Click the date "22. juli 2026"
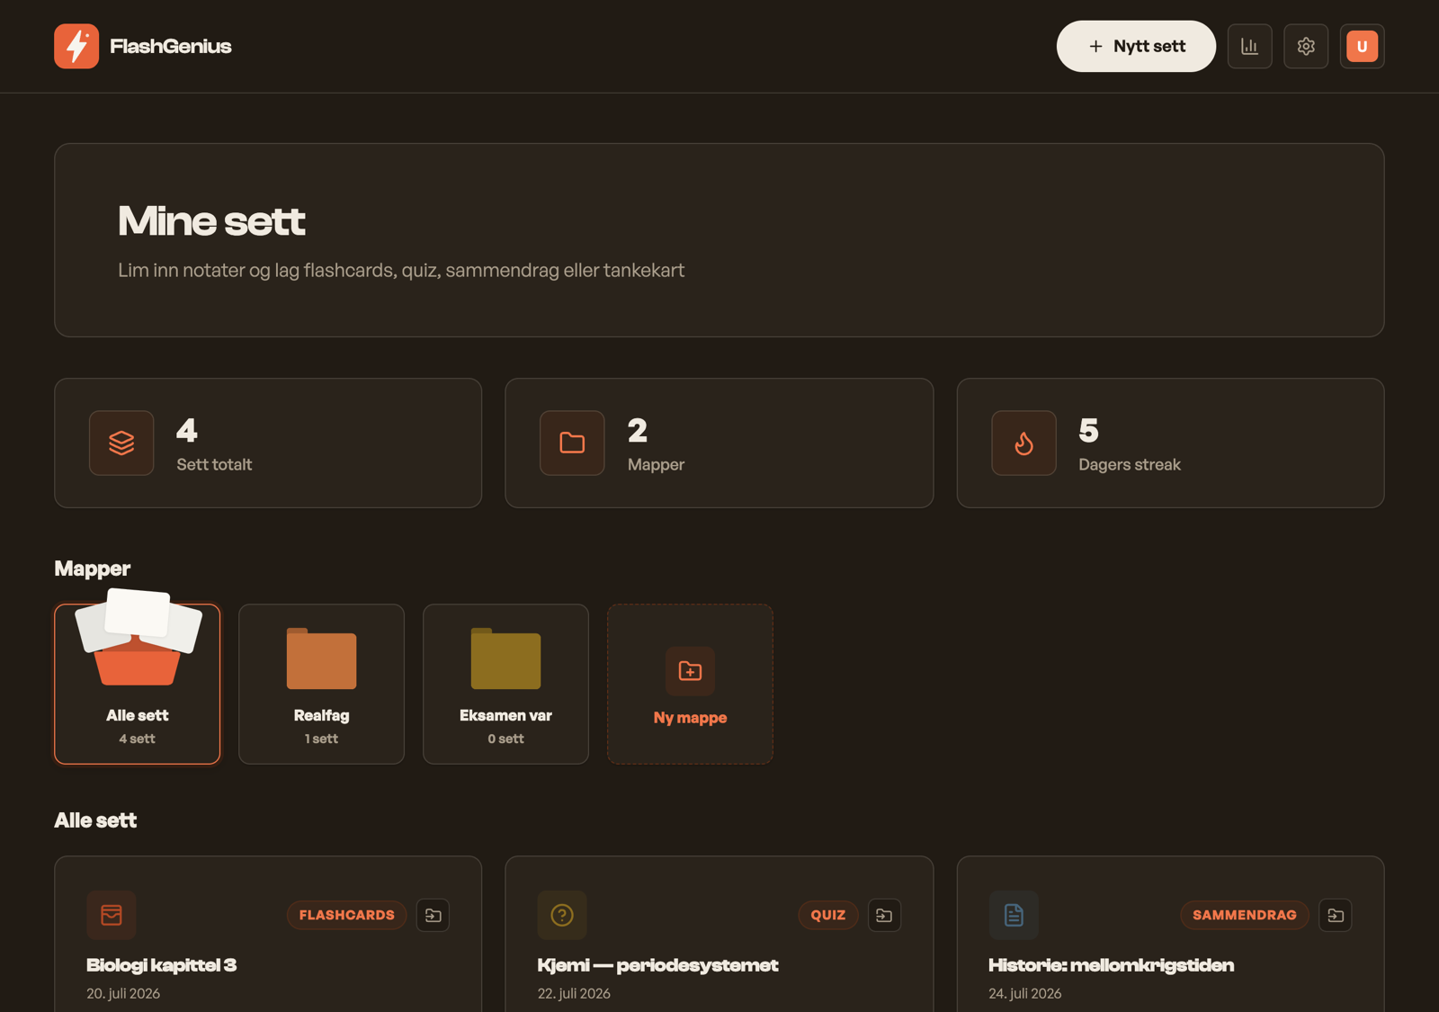Screen dimensions: 1439x1012 [x=574, y=993]
